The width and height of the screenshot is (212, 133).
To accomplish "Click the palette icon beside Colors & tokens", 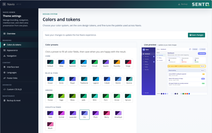I will (4, 45).
